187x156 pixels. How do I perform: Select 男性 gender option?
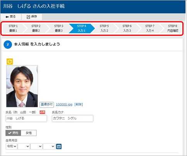13,133
